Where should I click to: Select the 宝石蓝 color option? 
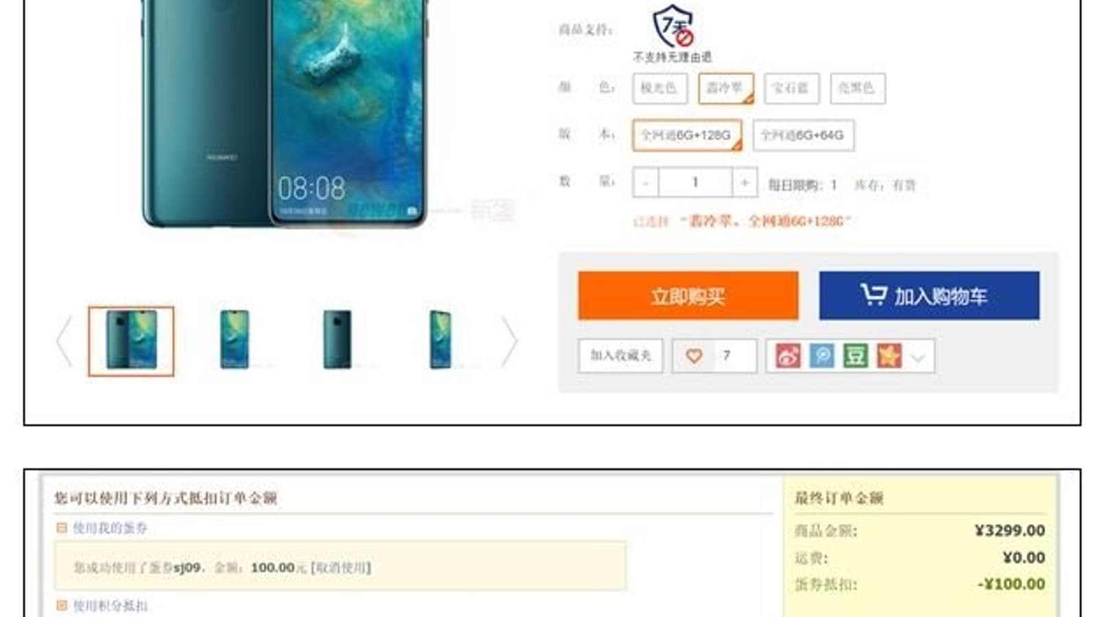(791, 88)
